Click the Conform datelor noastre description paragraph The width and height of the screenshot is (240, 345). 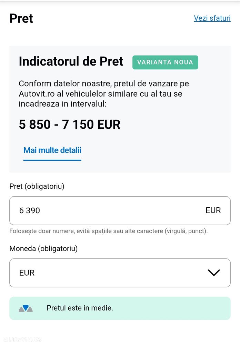pyautogui.click(x=103, y=93)
